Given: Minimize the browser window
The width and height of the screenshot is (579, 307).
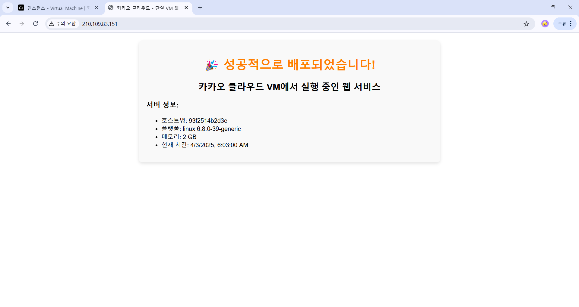Looking at the screenshot, I should pyautogui.click(x=536, y=8).
